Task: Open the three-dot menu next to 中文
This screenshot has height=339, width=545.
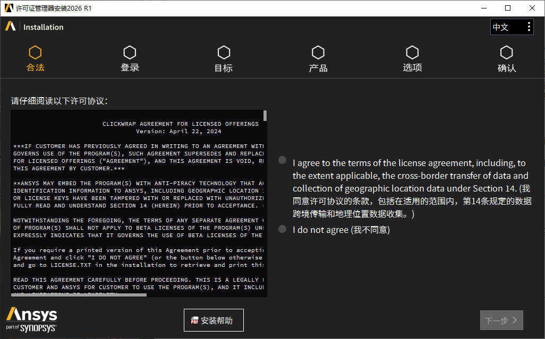Action: click(x=529, y=27)
